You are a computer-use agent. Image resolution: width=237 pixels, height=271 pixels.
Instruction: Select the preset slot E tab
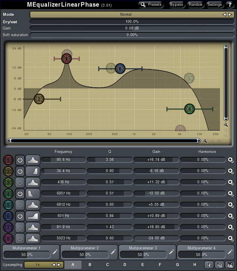pos(143,265)
